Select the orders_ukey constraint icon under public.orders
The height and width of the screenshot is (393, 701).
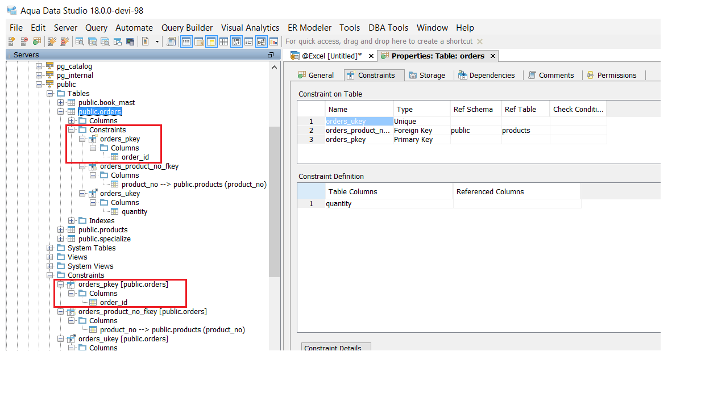coord(93,194)
